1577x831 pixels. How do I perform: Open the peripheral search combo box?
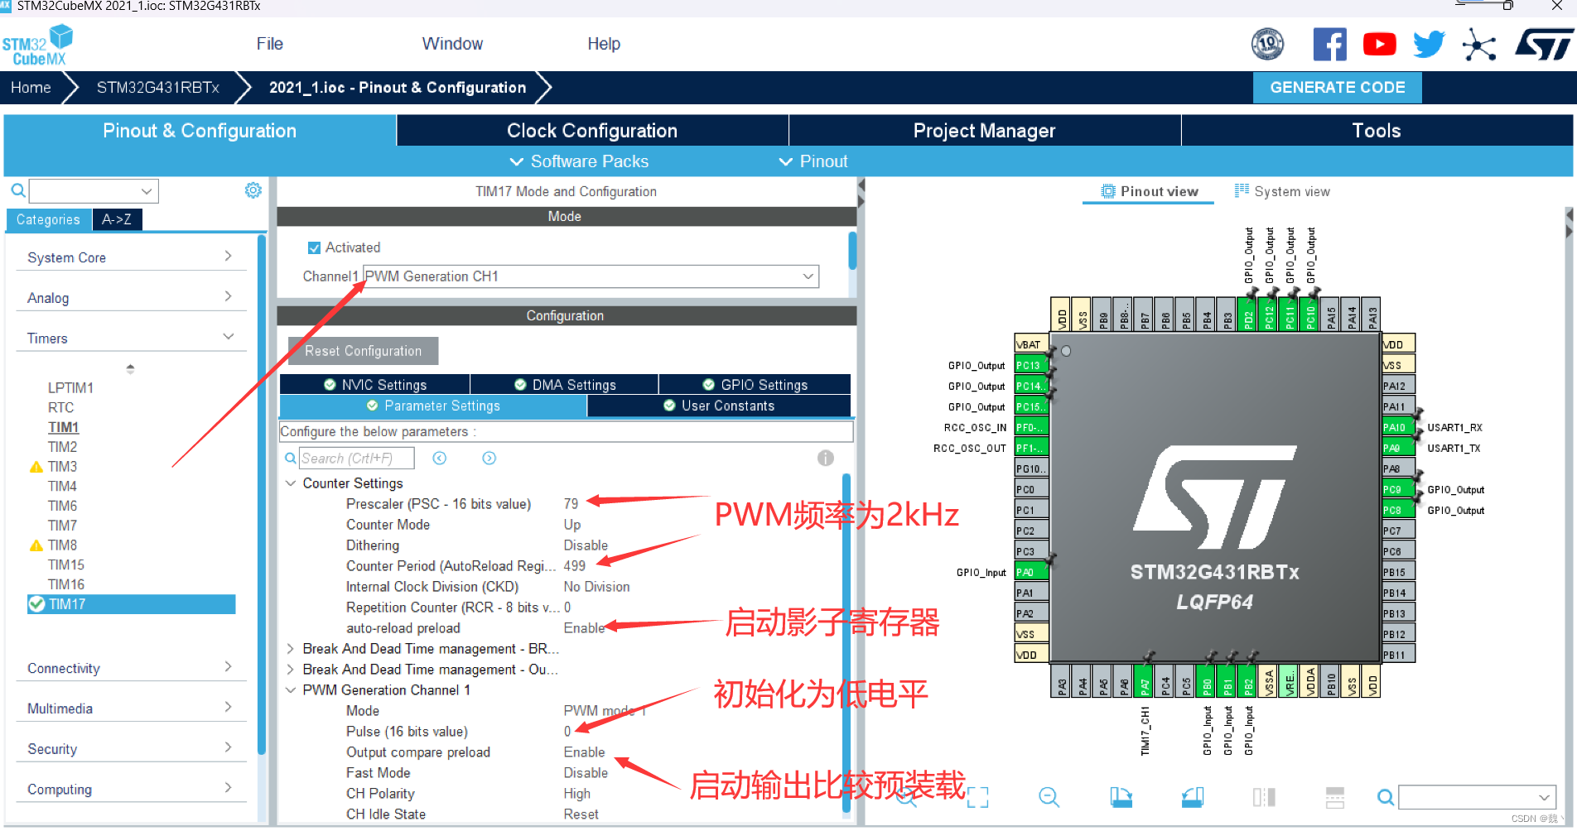click(94, 191)
